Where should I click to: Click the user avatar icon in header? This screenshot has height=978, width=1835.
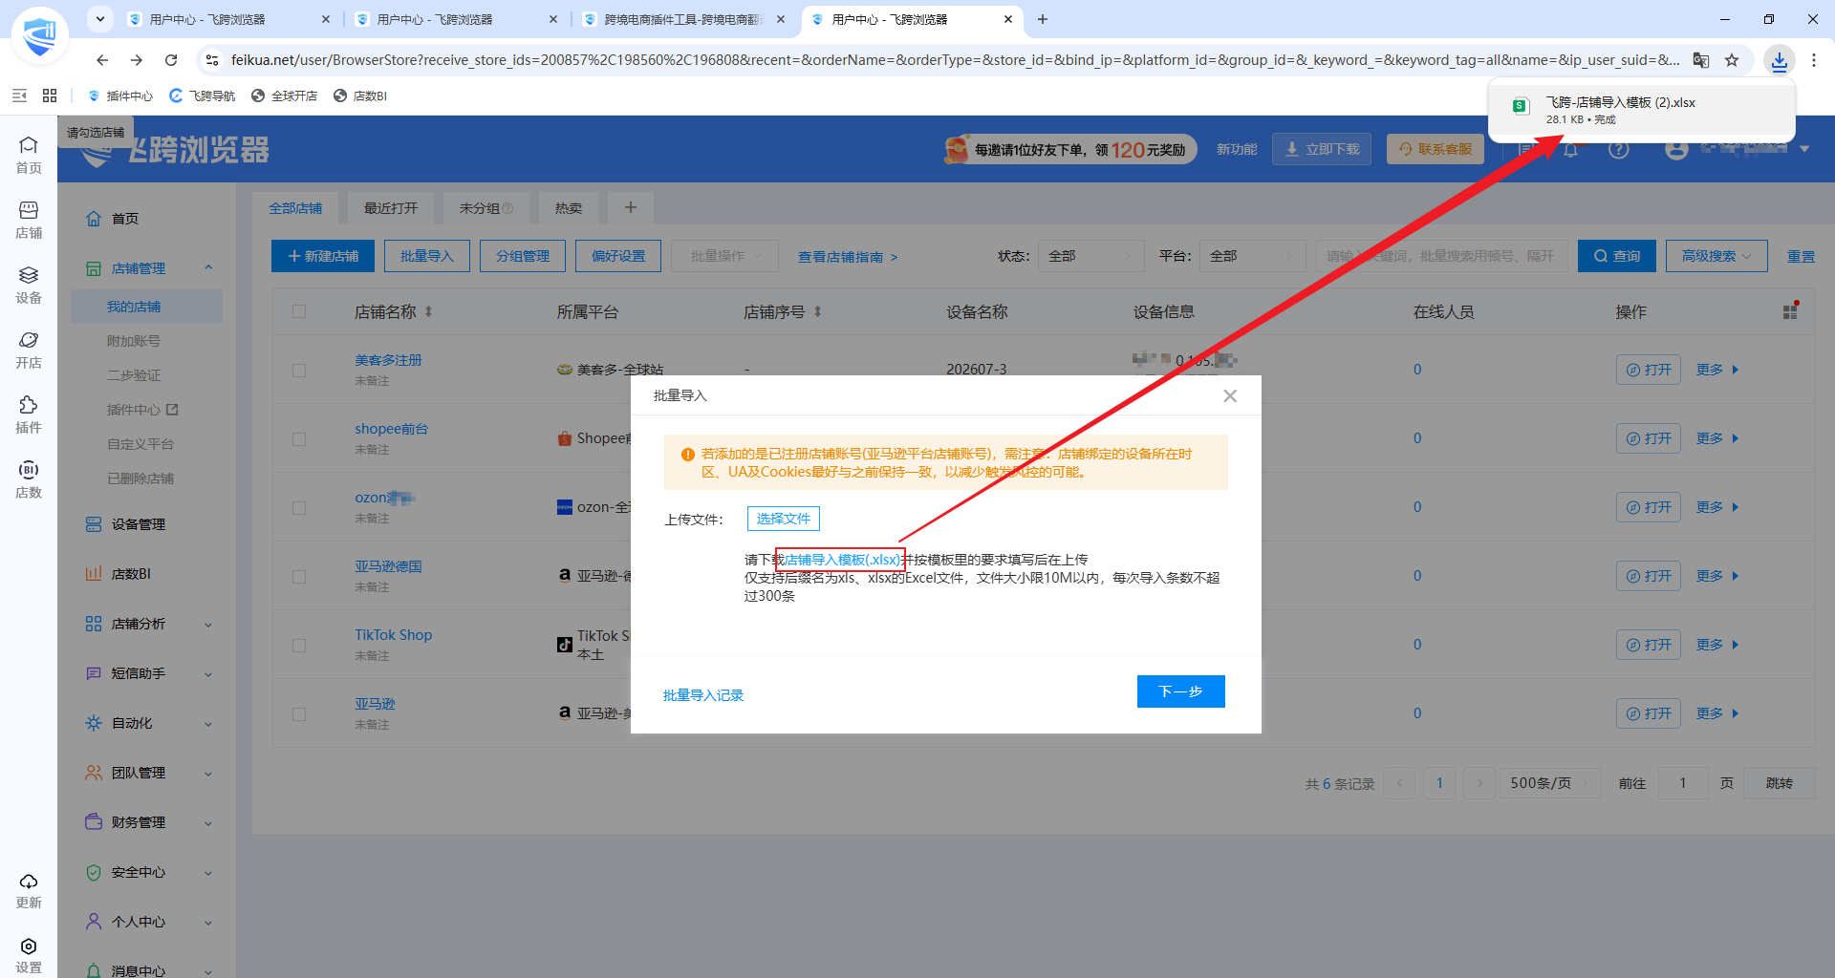point(1676,150)
